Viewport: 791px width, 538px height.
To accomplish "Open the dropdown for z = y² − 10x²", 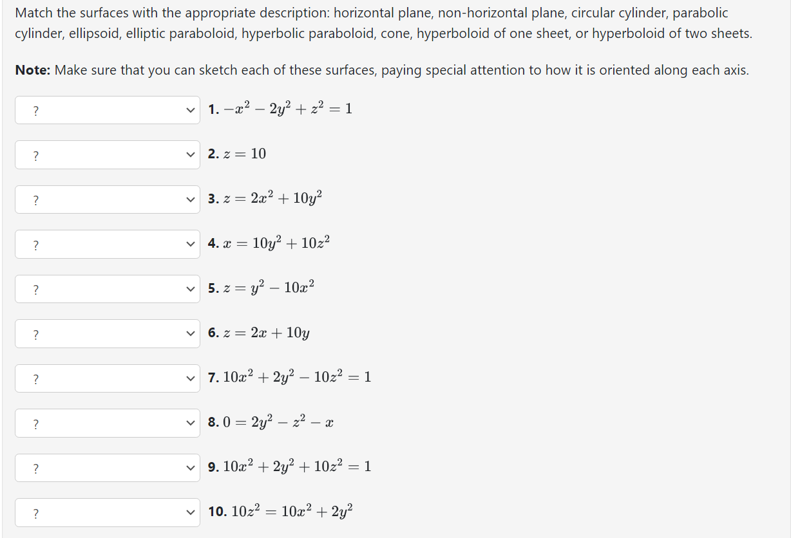I will pyautogui.click(x=107, y=289).
